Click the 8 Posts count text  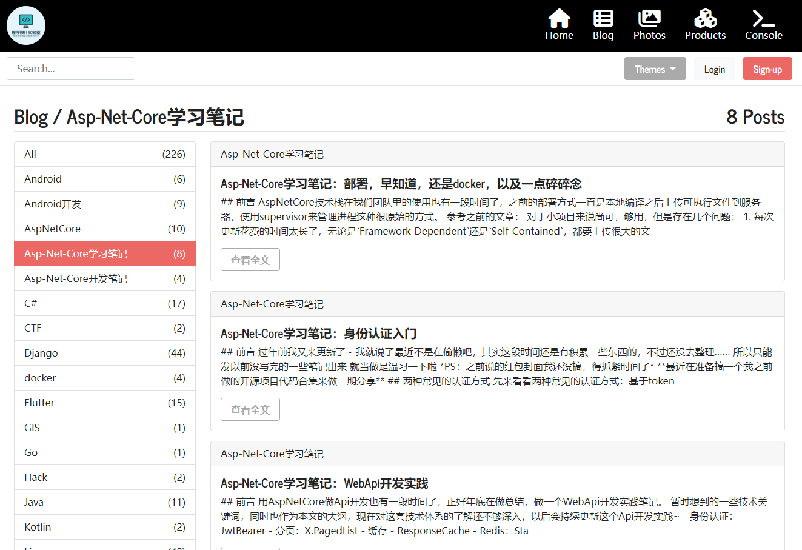755,117
